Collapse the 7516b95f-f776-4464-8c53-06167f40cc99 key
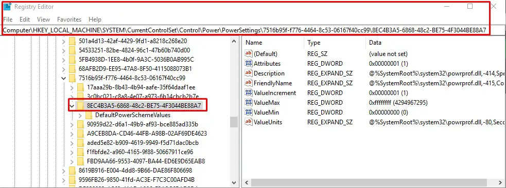The height and width of the screenshot is (188, 506). pos(64,78)
